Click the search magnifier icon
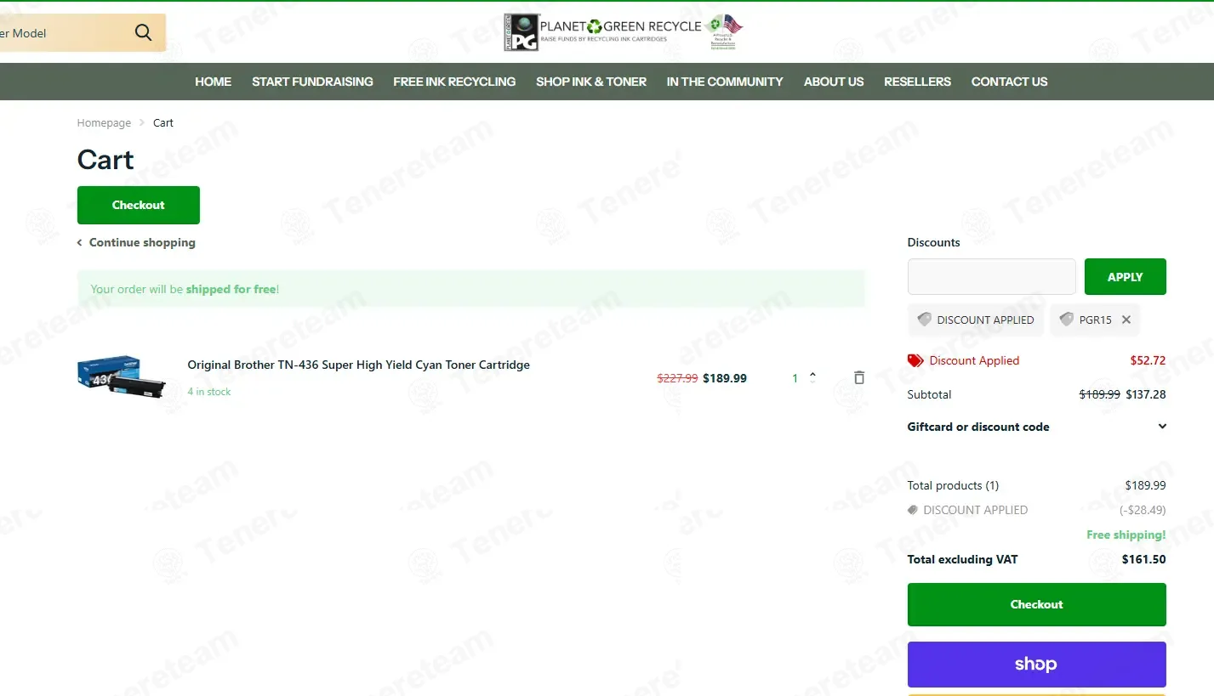Image resolution: width=1214 pixels, height=696 pixels. tap(143, 33)
